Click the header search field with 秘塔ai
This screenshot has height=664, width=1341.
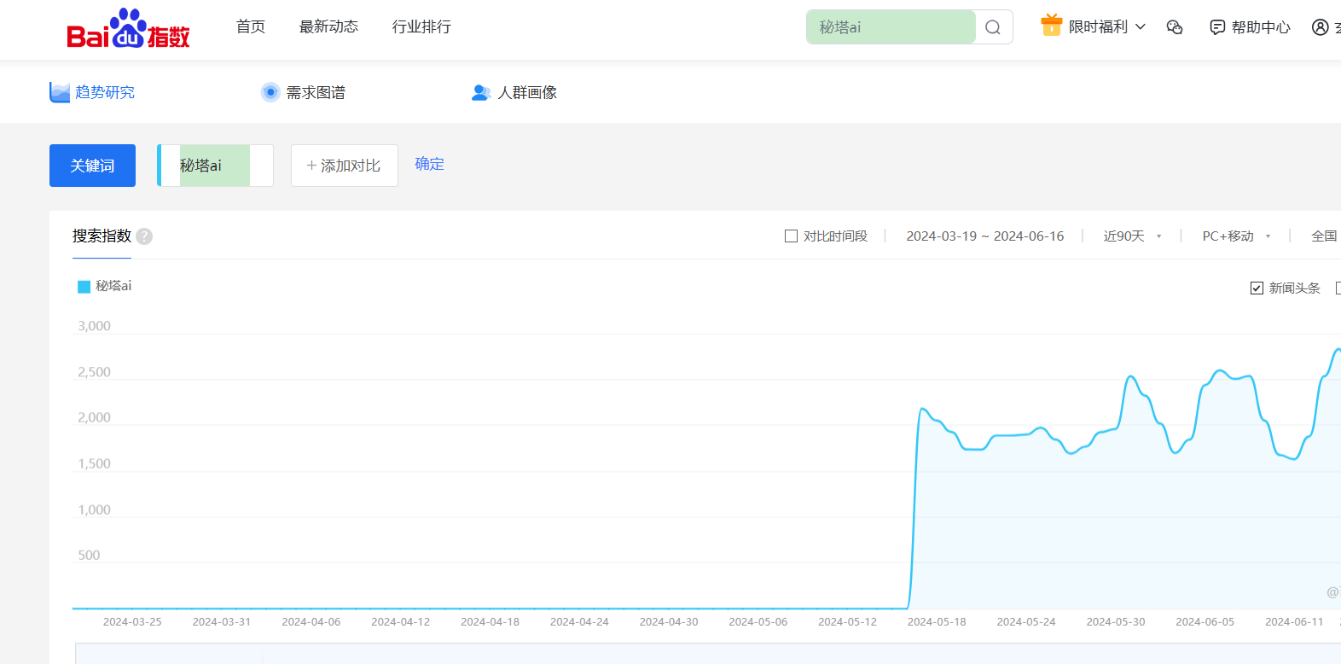[891, 27]
